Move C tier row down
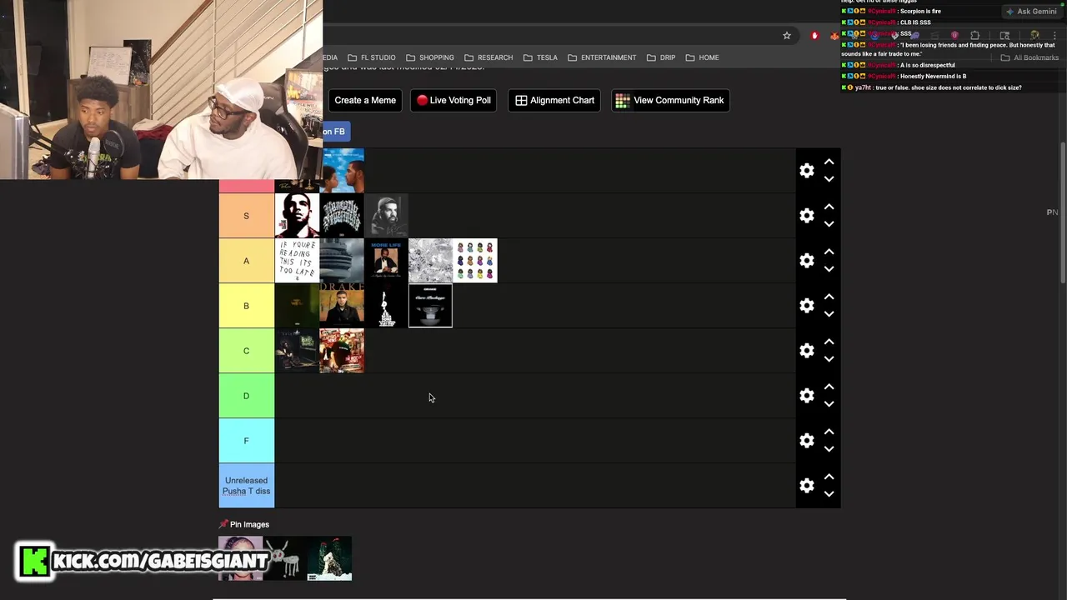 pos(829,359)
